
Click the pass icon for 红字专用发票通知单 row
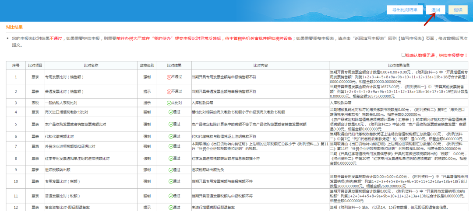point(171,158)
